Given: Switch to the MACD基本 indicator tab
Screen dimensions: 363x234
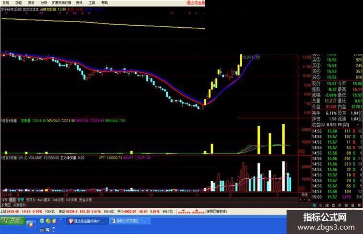Looking at the screenshot, I should [44, 200].
